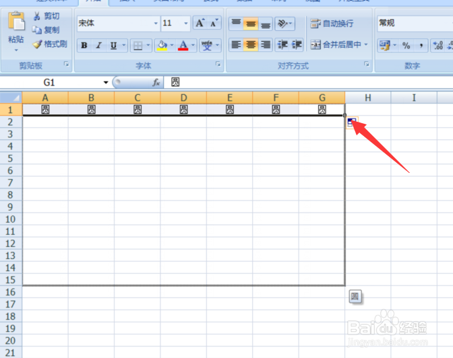The height and width of the screenshot is (358, 453).
Task: Click into the formula bar
Action: click(308, 83)
